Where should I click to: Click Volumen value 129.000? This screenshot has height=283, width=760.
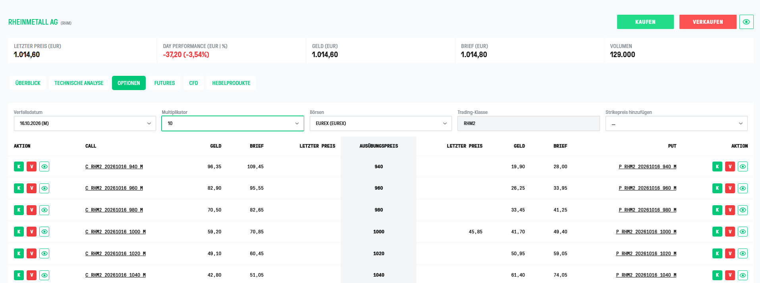tap(623, 55)
